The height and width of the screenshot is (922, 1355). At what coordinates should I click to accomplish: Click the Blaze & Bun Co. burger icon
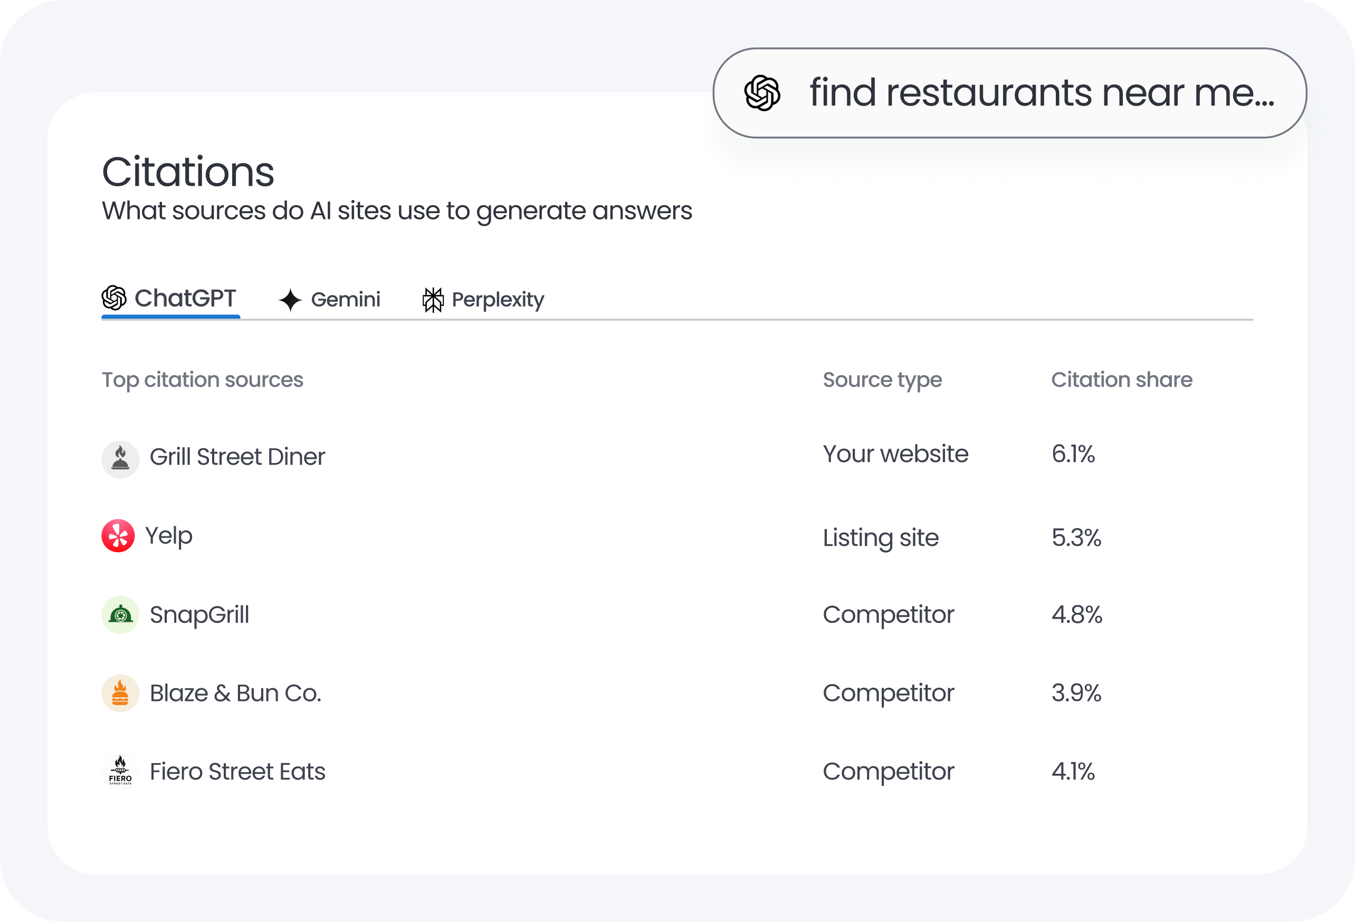point(120,694)
